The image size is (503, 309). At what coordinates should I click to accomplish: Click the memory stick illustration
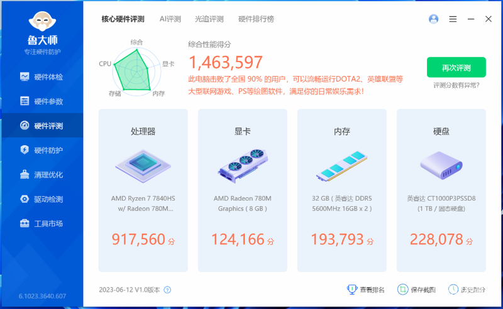(342, 166)
